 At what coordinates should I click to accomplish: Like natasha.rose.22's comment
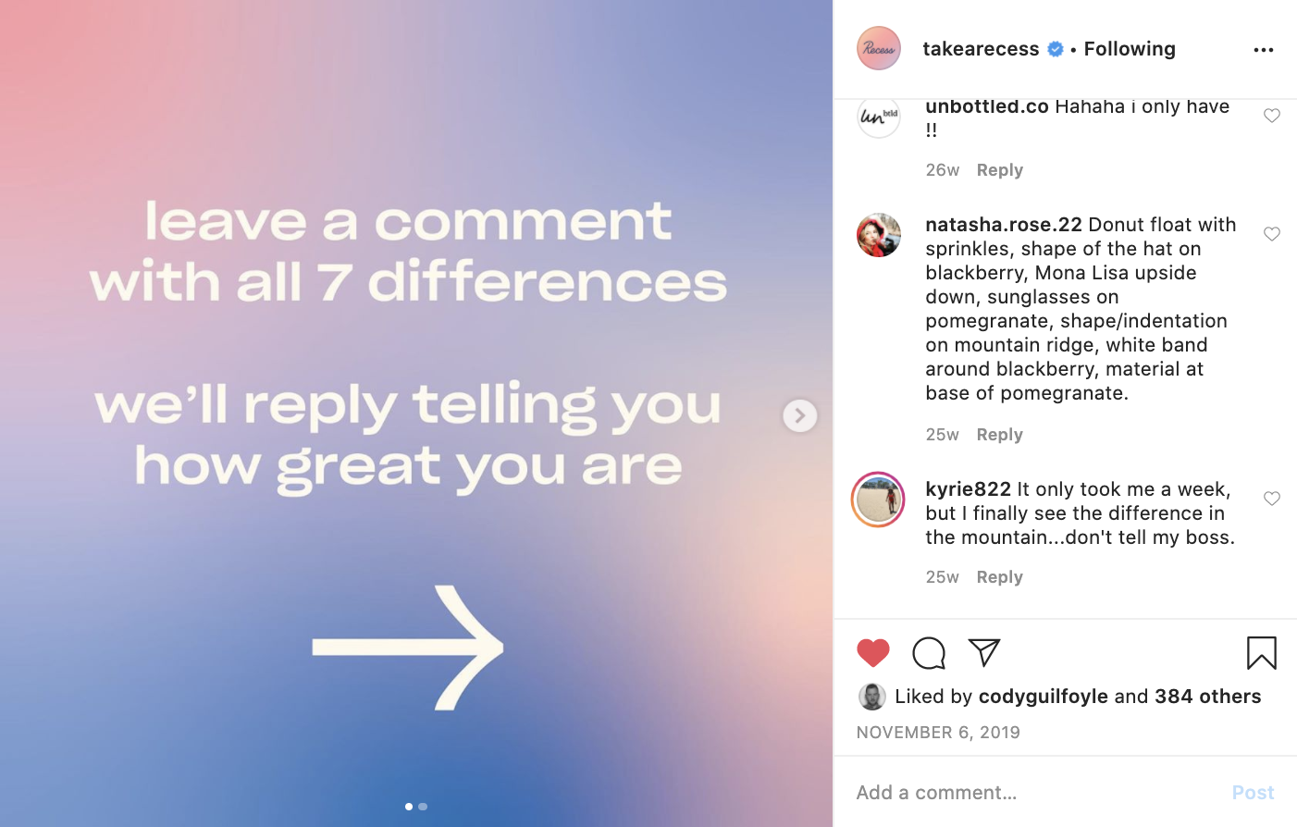[1272, 234]
